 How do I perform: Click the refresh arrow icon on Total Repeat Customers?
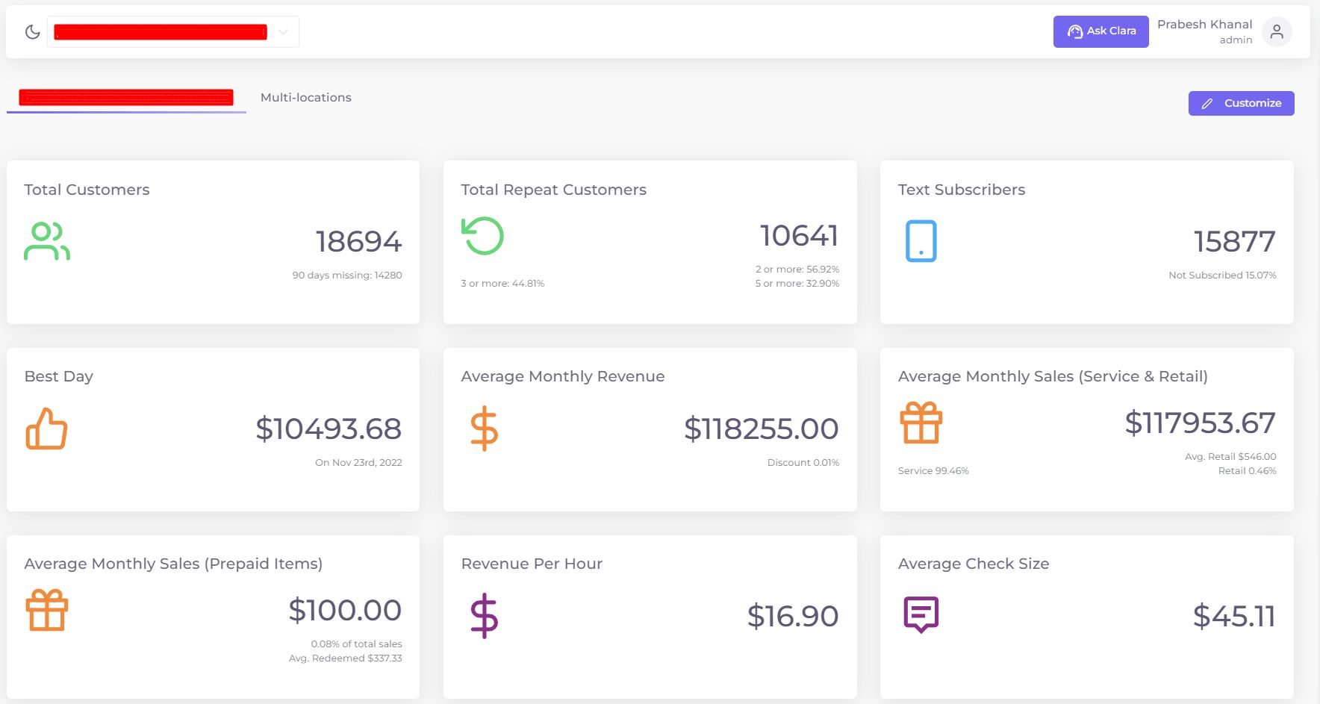click(482, 235)
